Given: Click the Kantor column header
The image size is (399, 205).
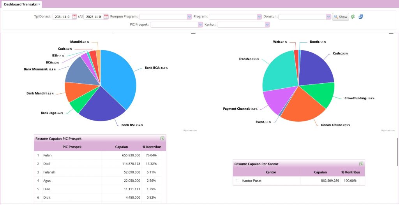Looking at the screenshot, I should click(270, 172).
